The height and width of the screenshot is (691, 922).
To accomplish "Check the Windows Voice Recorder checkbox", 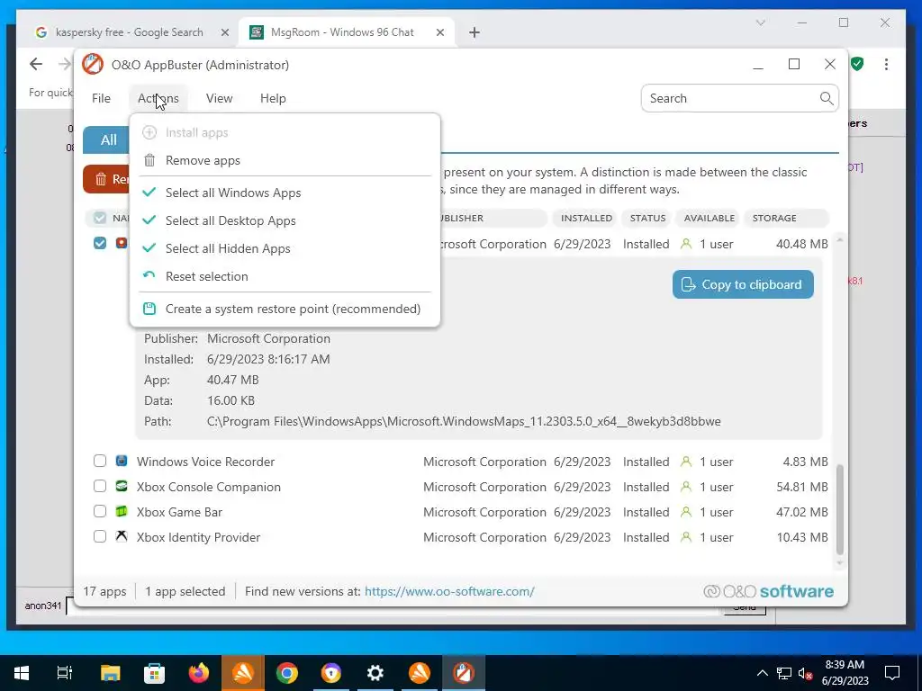I will click(100, 461).
